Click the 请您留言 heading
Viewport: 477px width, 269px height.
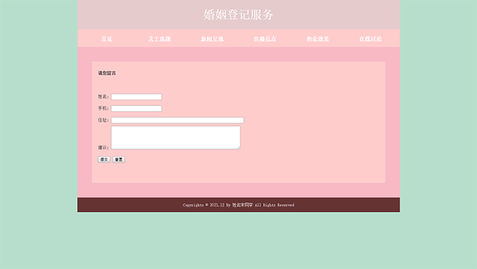[107, 73]
